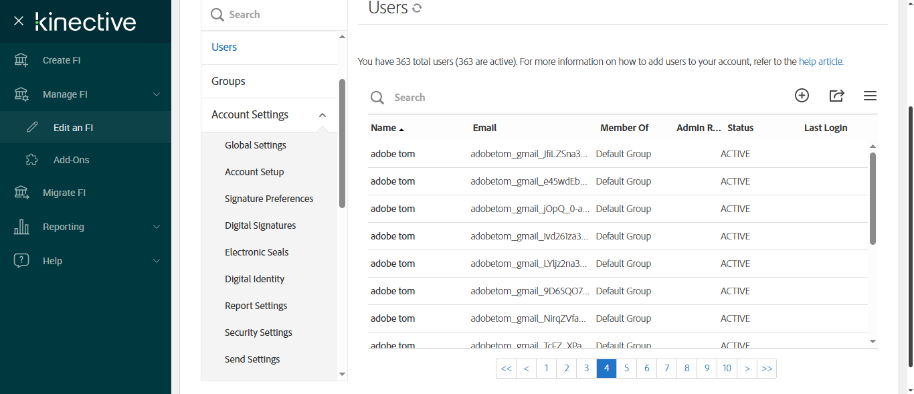Image resolution: width=914 pixels, height=394 pixels.
Task: Click the Reporting bar chart icon
Action: click(x=21, y=227)
